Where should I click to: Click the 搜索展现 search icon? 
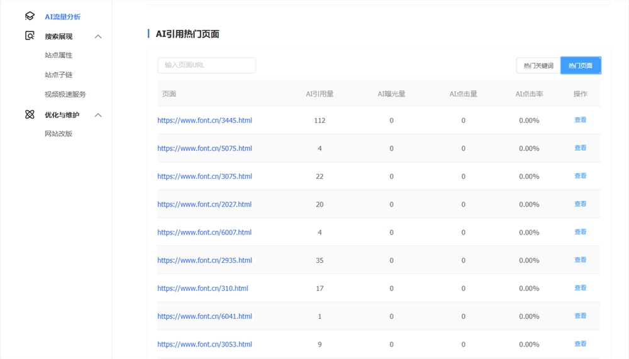[x=30, y=36]
